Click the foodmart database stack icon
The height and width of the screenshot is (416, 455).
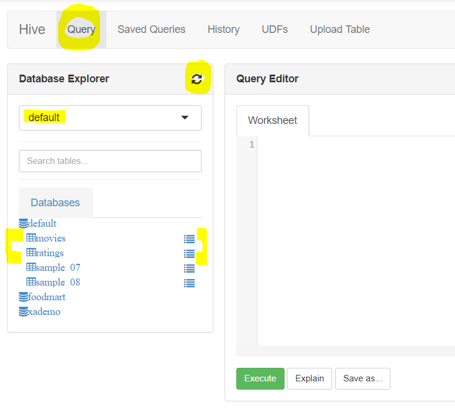(24, 297)
